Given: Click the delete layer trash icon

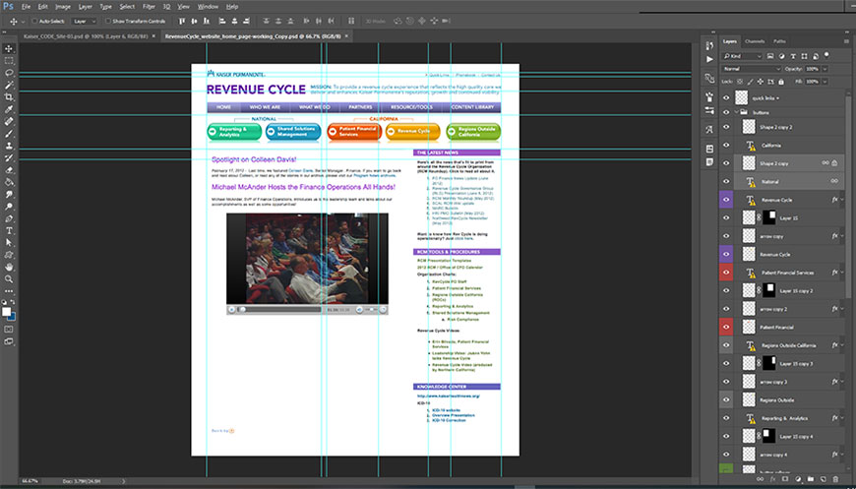Looking at the screenshot, I should tap(835, 478).
